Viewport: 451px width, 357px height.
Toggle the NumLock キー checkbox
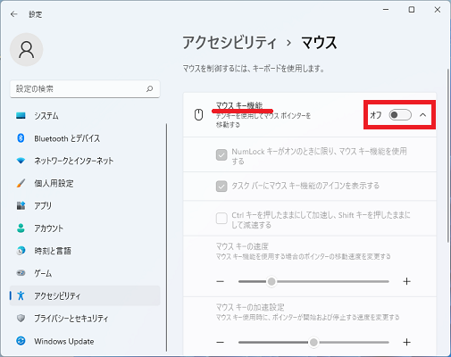221,155
